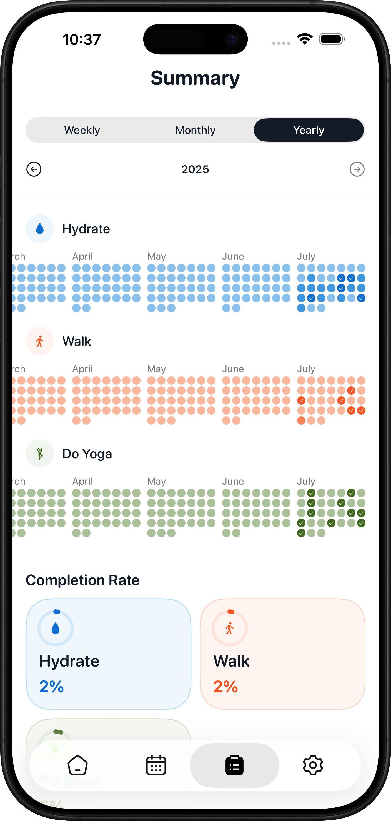Advance to next year using the right arrow
This screenshot has width=391, height=821.
tap(357, 169)
